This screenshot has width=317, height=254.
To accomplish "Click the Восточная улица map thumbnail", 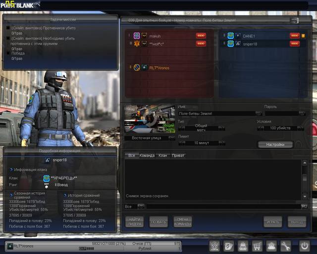I will point(150,119).
